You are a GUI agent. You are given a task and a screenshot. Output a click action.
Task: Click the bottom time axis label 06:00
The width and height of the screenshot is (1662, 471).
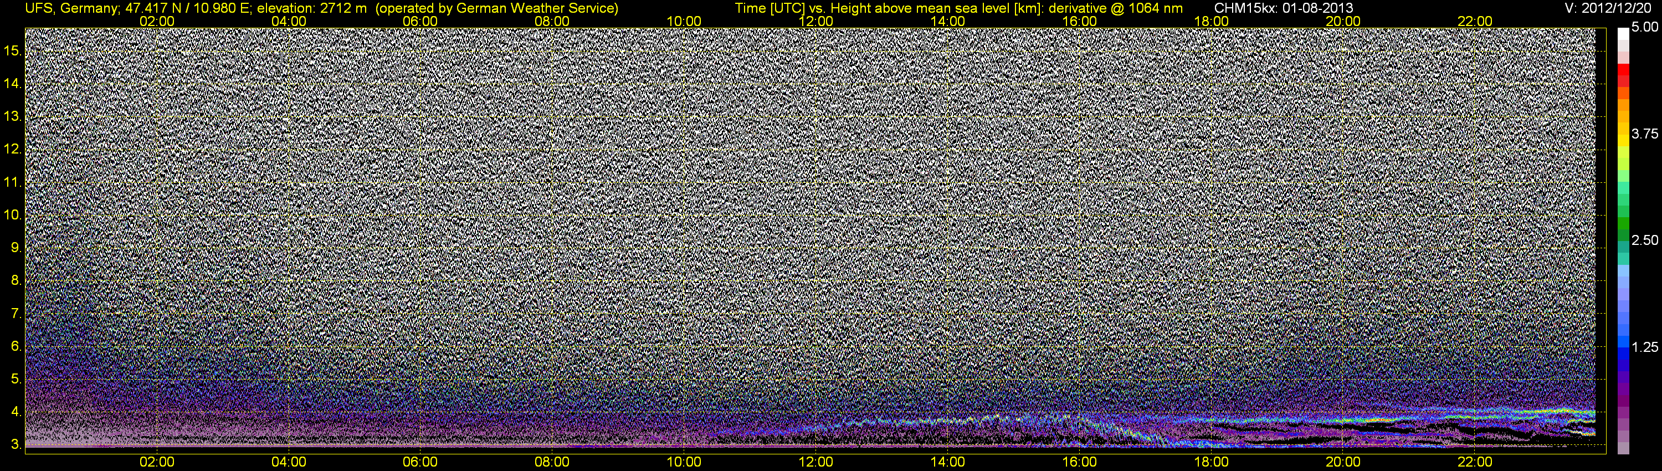(x=420, y=462)
